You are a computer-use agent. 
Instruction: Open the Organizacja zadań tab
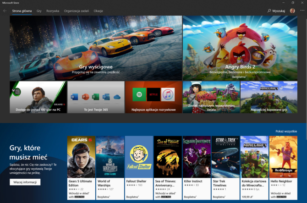pos(77,11)
